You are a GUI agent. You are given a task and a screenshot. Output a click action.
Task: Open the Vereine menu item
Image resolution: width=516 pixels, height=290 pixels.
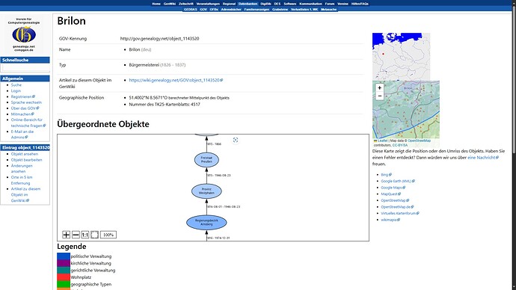[x=343, y=4]
